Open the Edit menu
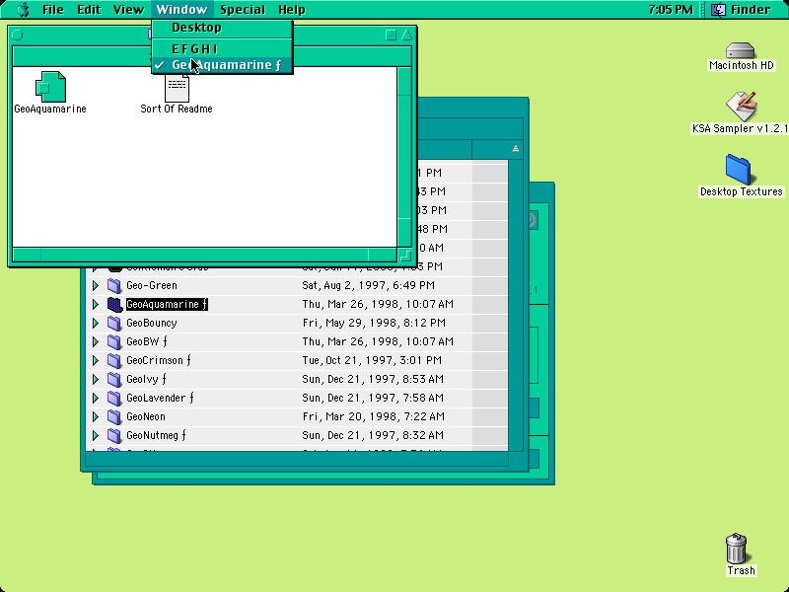This screenshot has width=789, height=592. pos(89,10)
